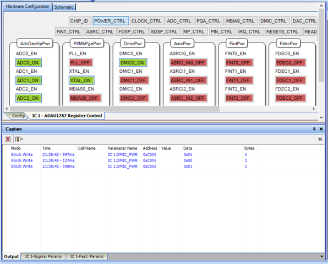
Task: Select the POWER_CTRL register tab
Action: 111,21
